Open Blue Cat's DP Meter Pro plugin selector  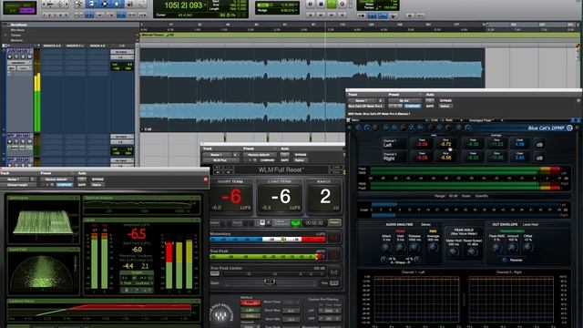365,107
